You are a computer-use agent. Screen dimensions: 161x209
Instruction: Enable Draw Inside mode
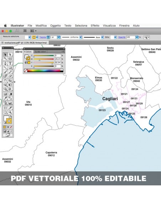tap(11, 131)
